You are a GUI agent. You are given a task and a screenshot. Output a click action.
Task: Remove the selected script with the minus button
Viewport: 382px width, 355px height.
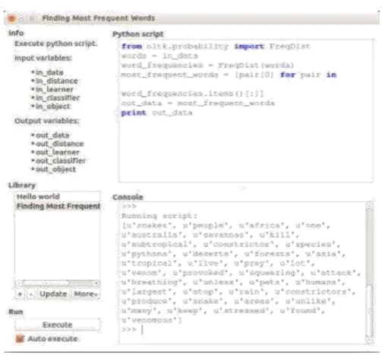(x=31, y=294)
